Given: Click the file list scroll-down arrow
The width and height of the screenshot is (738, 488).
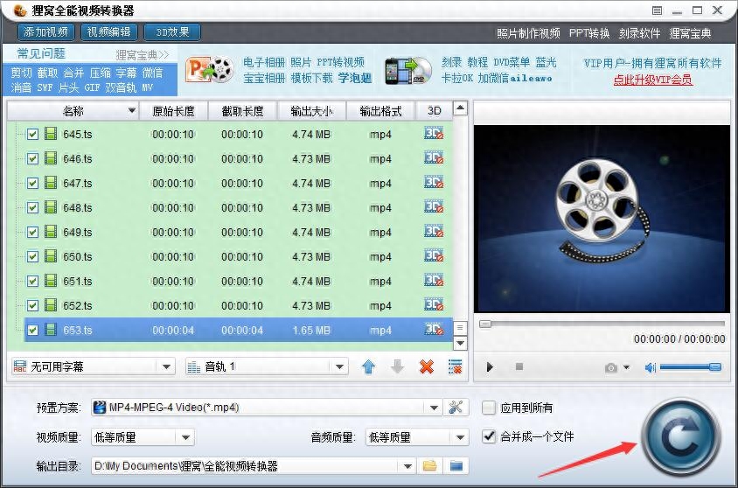Looking at the screenshot, I should [x=460, y=344].
